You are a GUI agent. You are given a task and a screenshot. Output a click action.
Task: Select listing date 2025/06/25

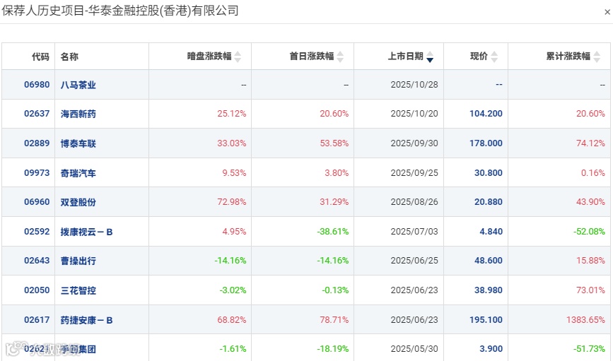414,261
